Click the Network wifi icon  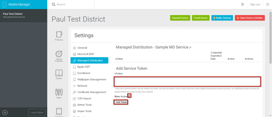pyautogui.click(x=74, y=86)
